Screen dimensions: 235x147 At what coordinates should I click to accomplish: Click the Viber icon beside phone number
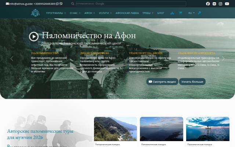(x=61, y=4)
